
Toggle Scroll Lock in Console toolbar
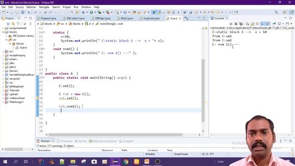(x=253, y=24)
